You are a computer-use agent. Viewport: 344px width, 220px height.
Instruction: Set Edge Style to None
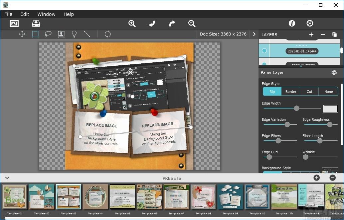click(328, 92)
